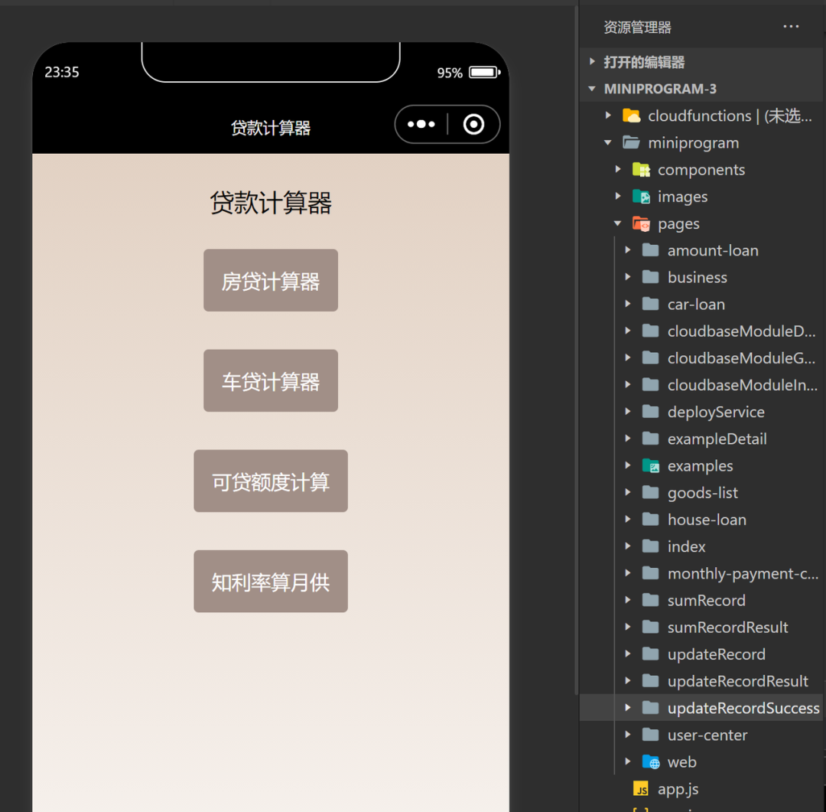
Task: Select the cloudbaseModuleG... folder row
Action: coord(701,358)
